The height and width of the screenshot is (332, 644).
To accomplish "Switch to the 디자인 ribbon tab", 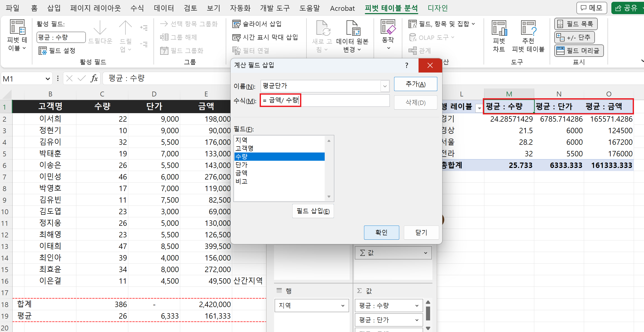I will tap(438, 8).
